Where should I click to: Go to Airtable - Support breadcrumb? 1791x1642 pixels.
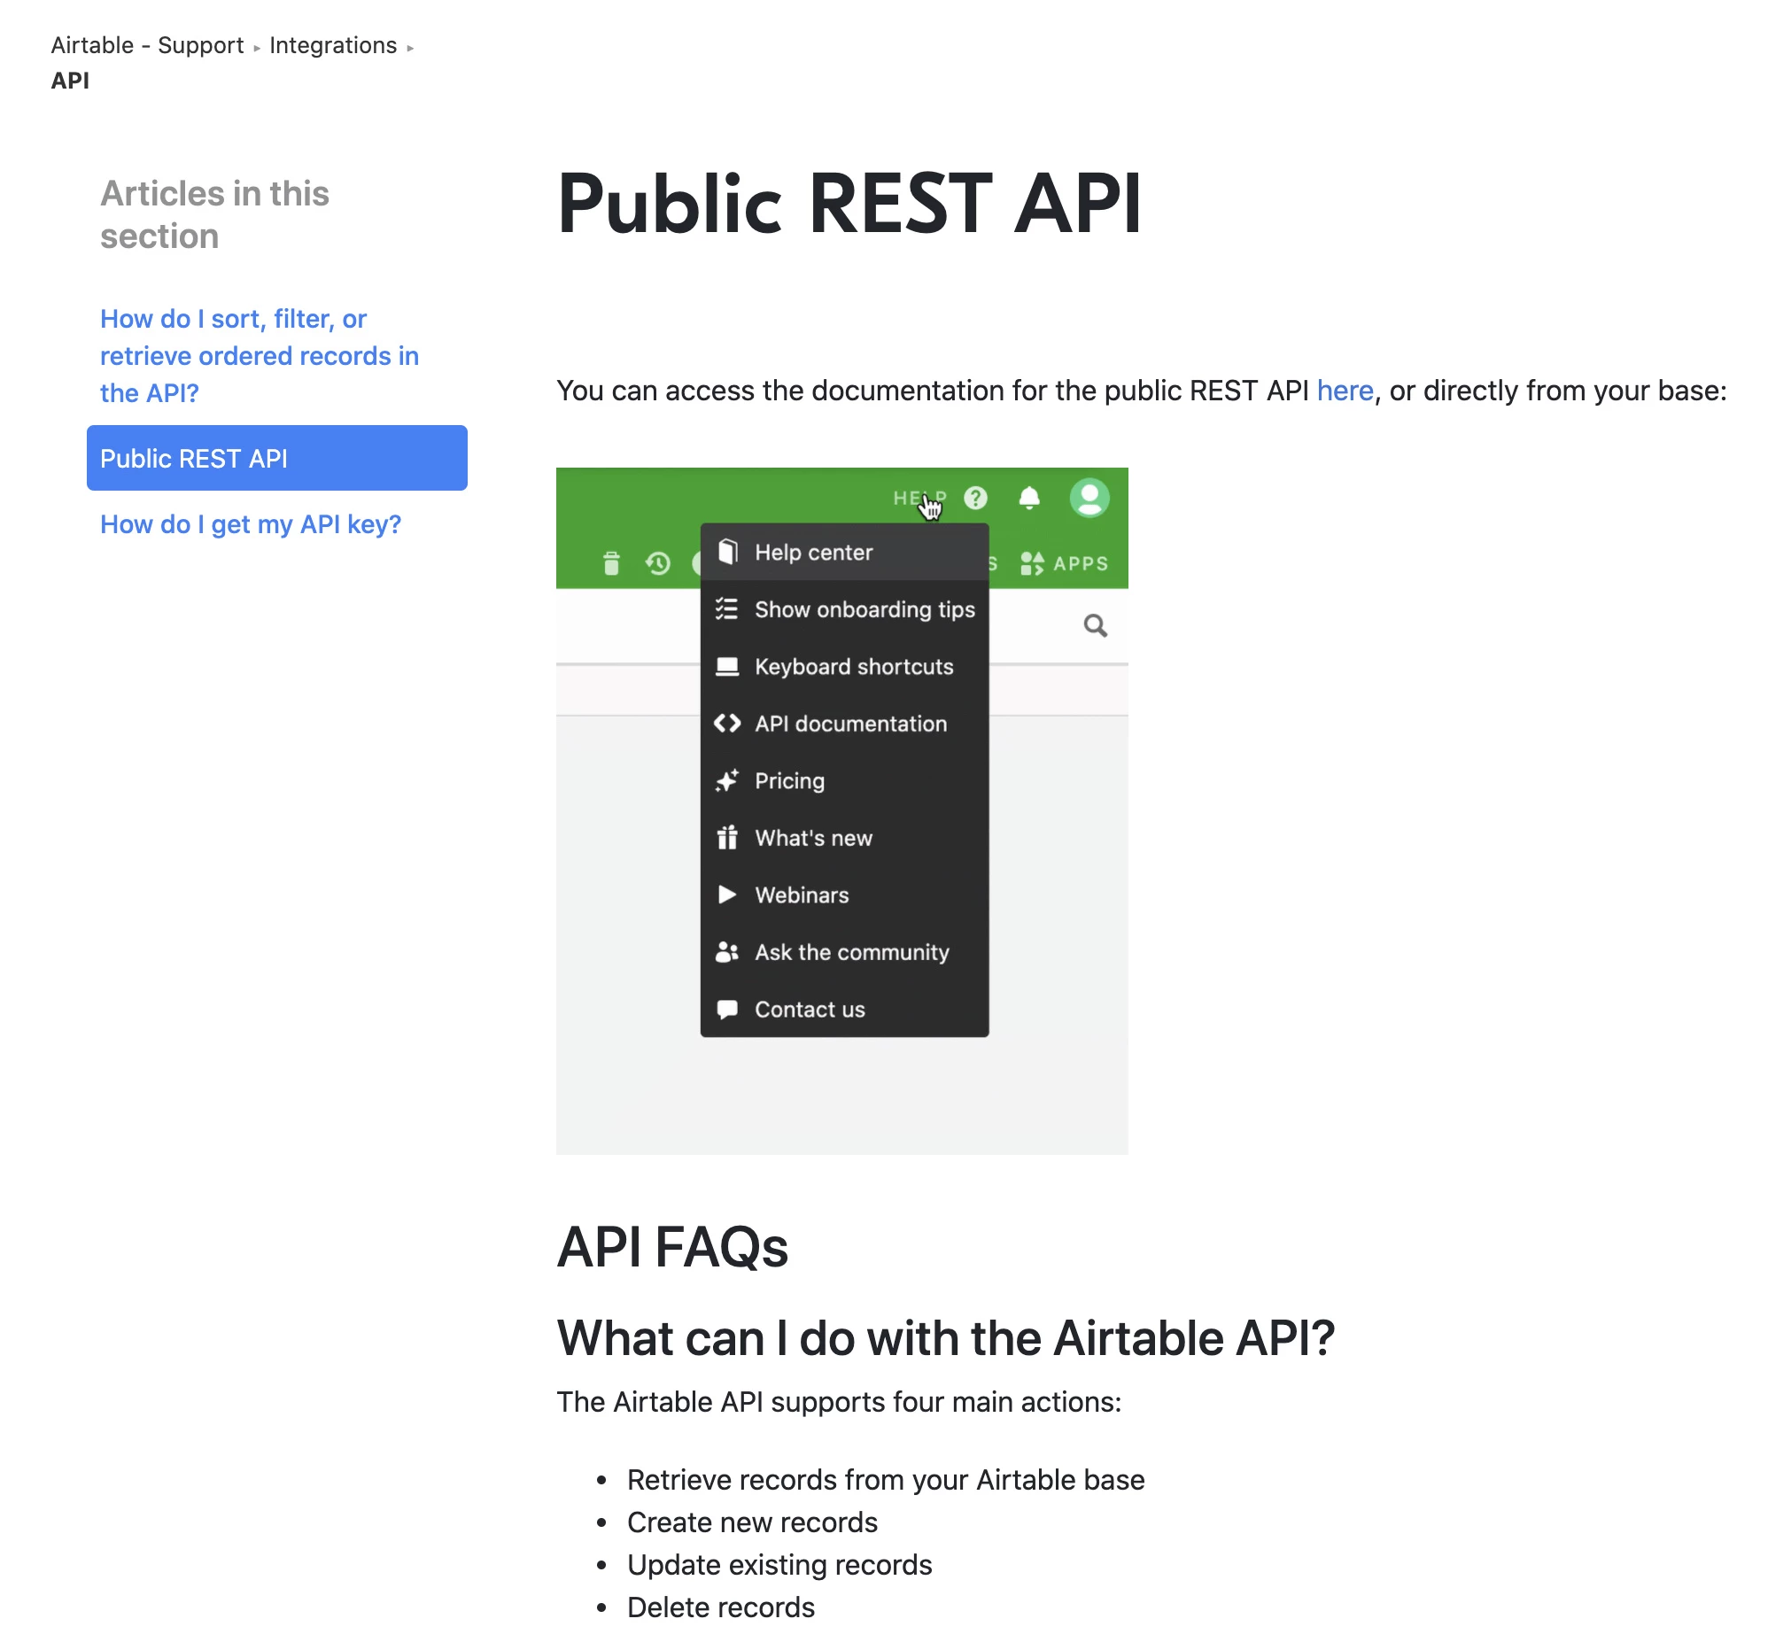coord(146,45)
